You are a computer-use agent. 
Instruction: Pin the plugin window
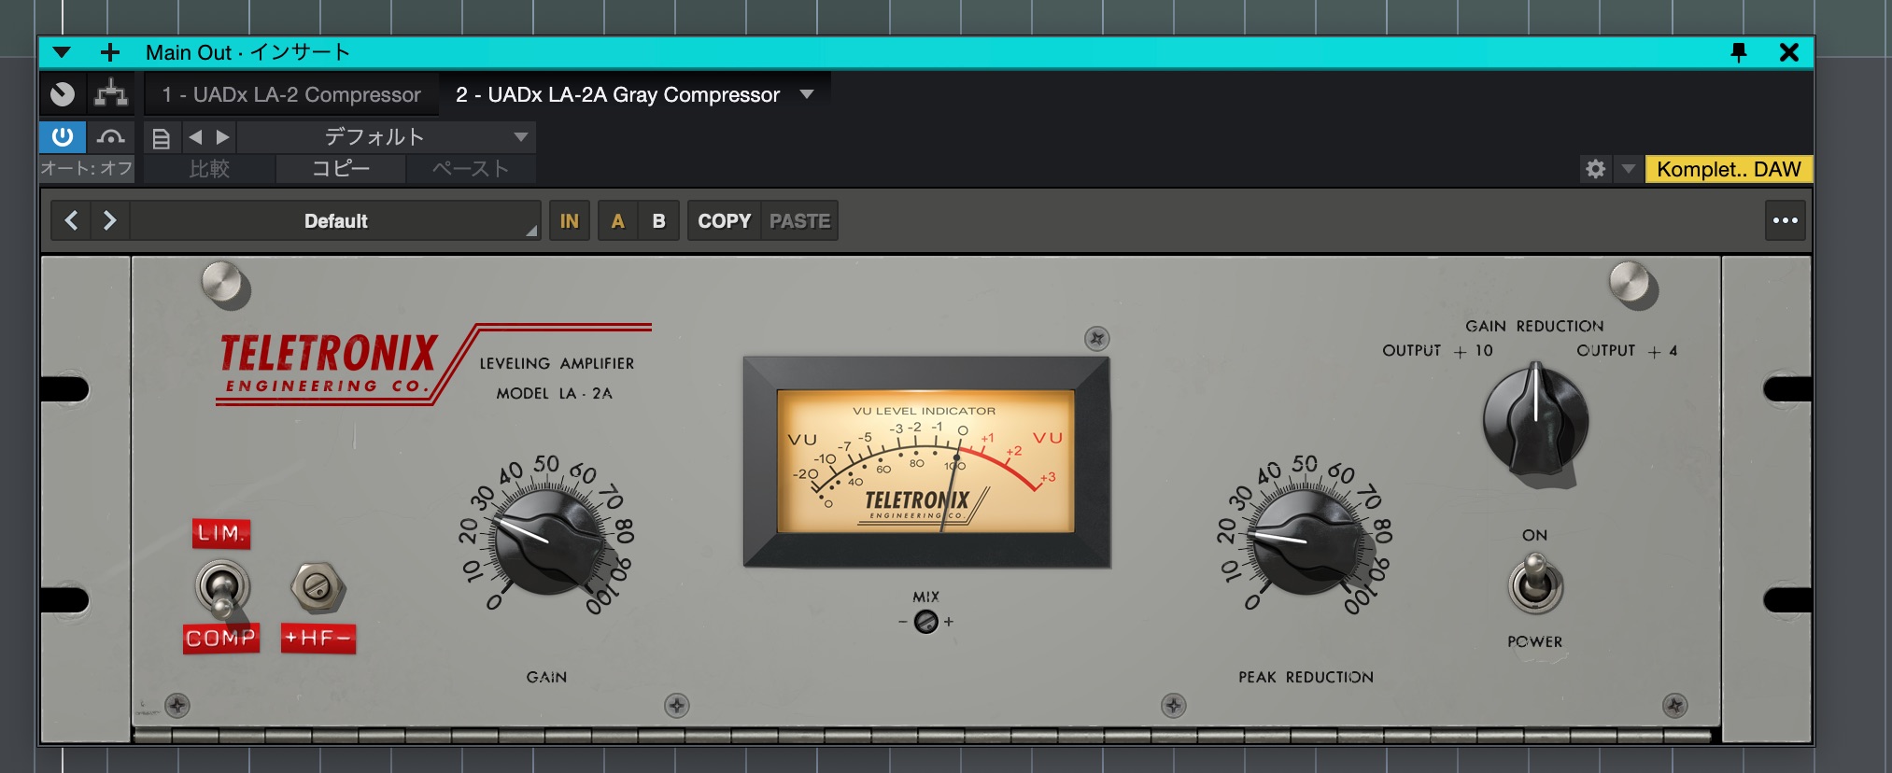(x=1739, y=52)
